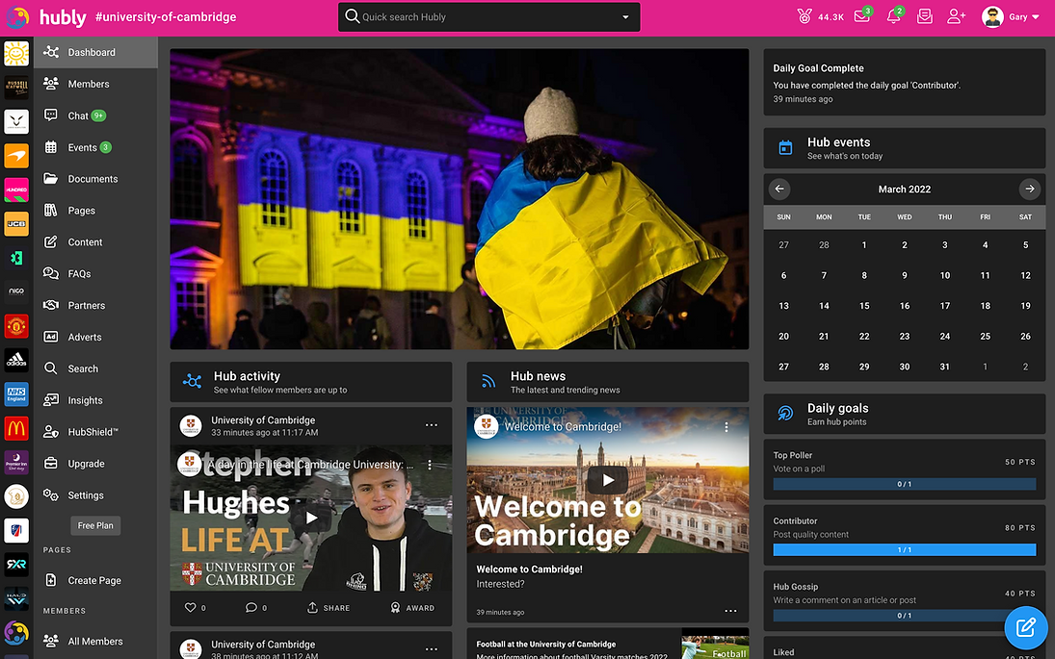Open the HubShield menu item
This screenshot has width=1055, height=659.
tap(95, 431)
